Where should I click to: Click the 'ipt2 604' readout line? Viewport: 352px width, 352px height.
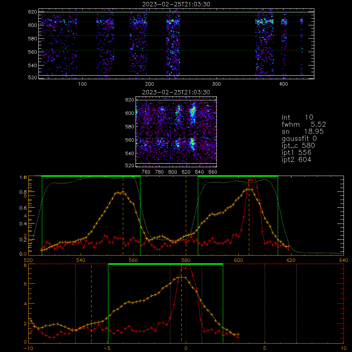click(x=296, y=159)
